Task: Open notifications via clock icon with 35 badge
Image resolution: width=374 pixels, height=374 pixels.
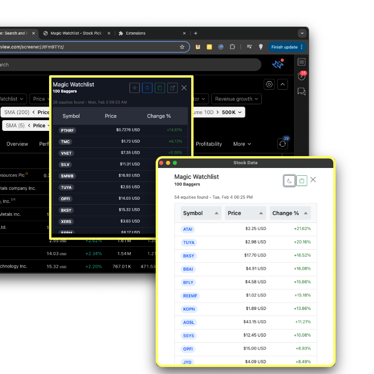Action: (302, 77)
